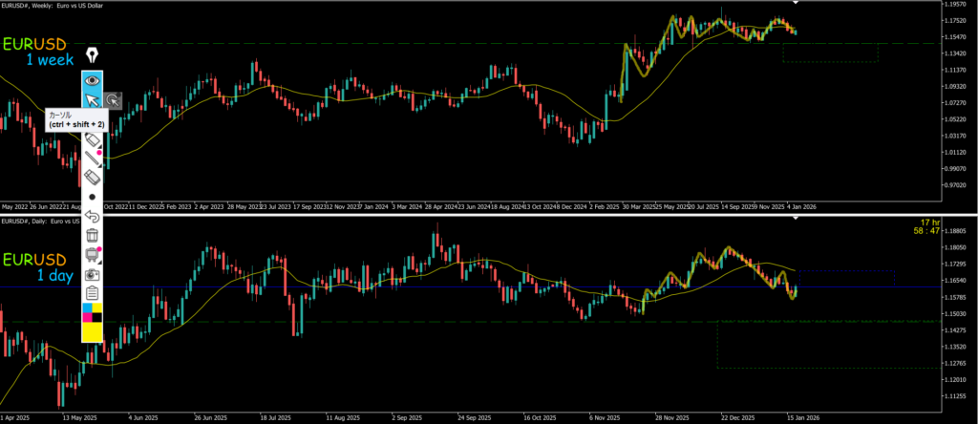Click the weekly chart shift triangle marker
The width and height of the screenshot is (978, 424).
click(x=795, y=3)
